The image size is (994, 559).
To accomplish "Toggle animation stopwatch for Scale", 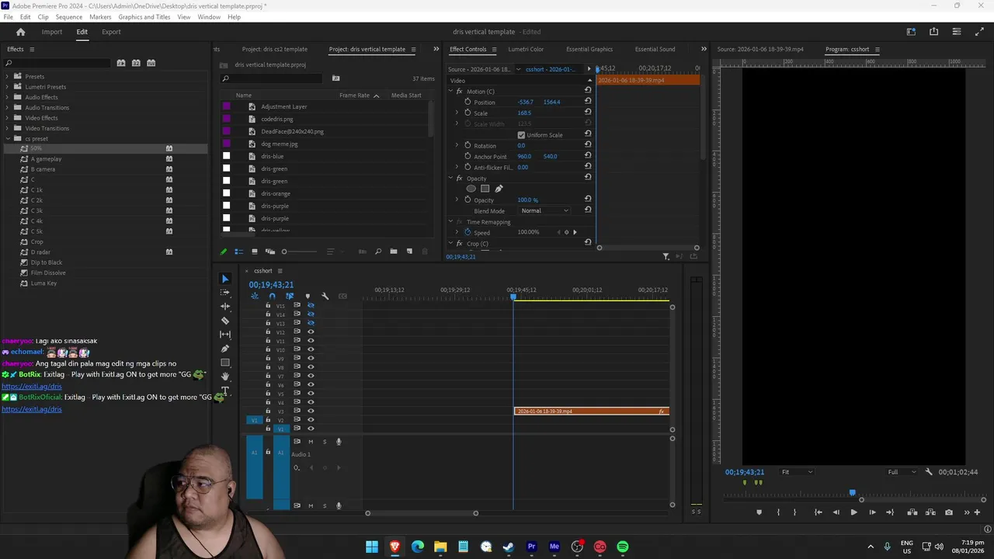I will (467, 113).
